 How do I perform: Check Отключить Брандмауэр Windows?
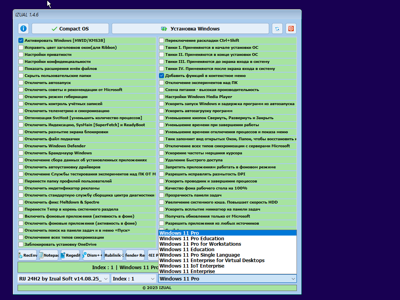pos(21,153)
